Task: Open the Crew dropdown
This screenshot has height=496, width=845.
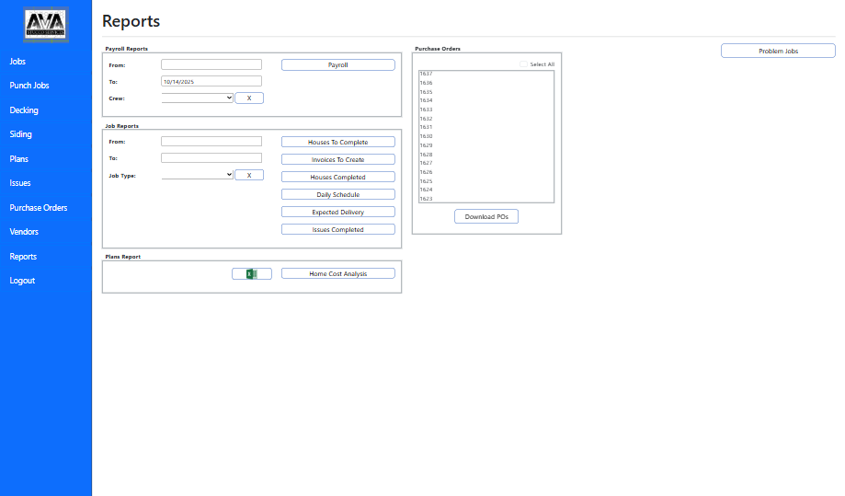Action: pyautogui.click(x=197, y=98)
